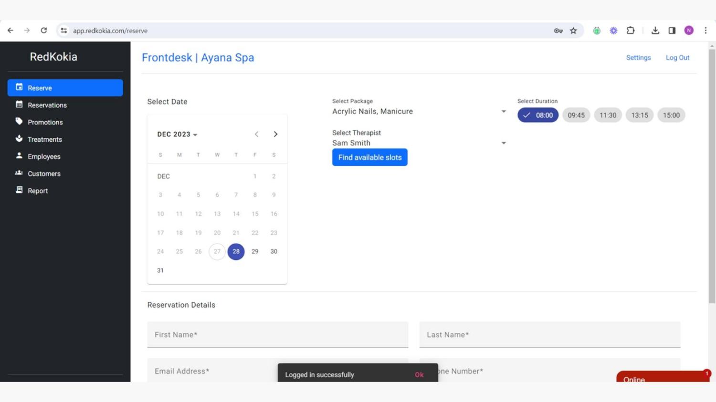
Task: Click the Report icon in sidebar
Action: coord(19,190)
